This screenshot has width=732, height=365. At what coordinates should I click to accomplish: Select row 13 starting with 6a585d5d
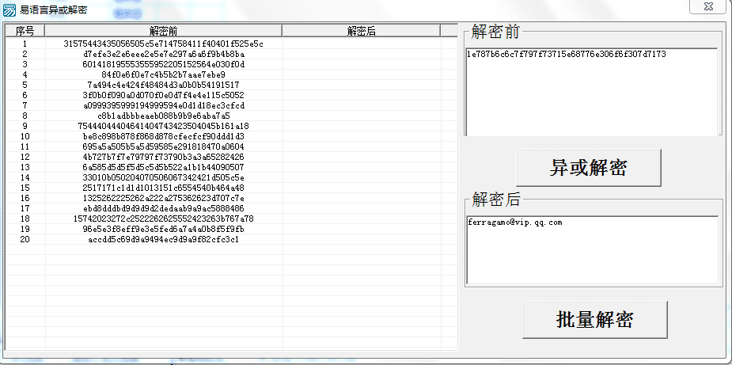[163, 167]
